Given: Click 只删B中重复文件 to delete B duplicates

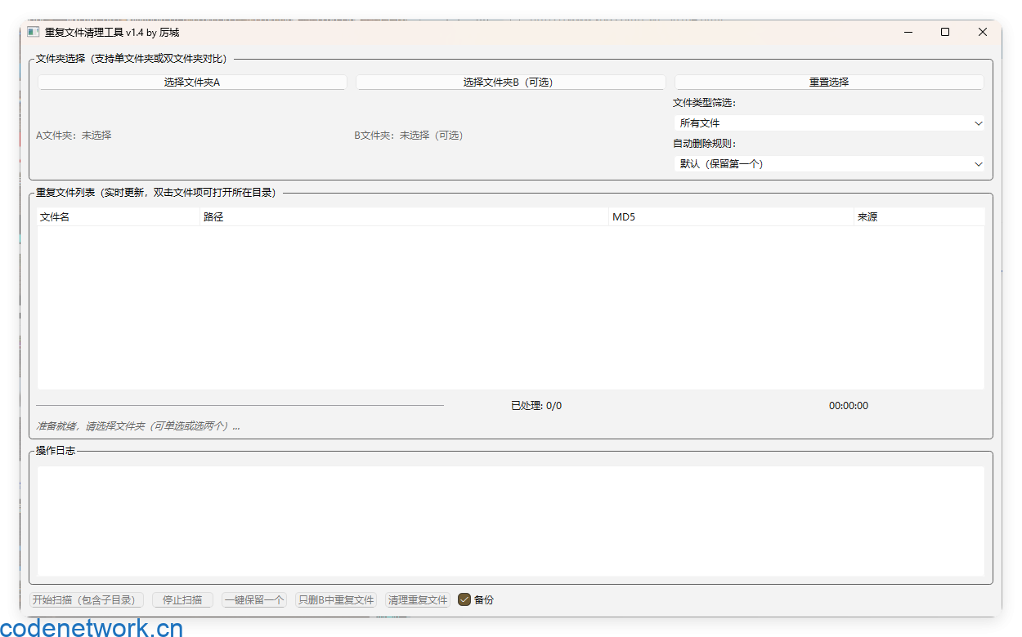Looking at the screenshot, I should [335, 599].
